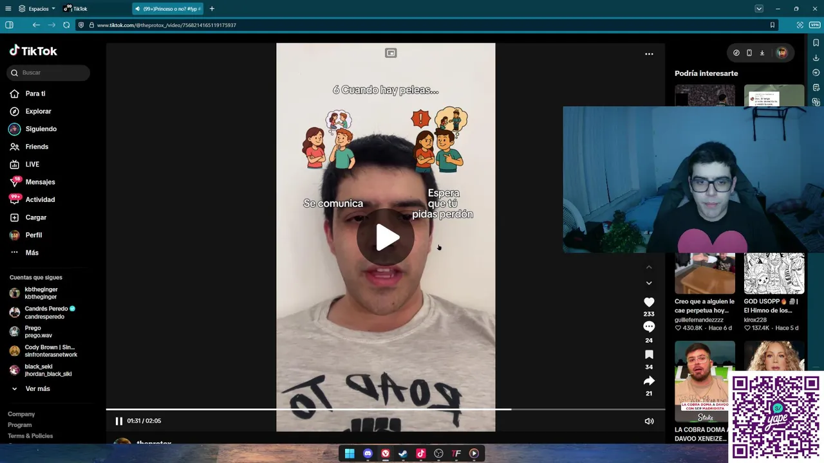Open the bookmarks panel in right sidebar

click(x=816, y=42)
